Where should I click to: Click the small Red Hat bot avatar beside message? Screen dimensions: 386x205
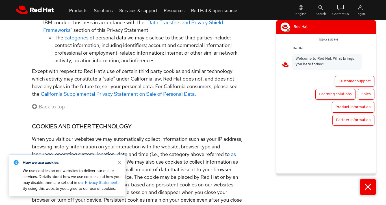tap(285, 65)
